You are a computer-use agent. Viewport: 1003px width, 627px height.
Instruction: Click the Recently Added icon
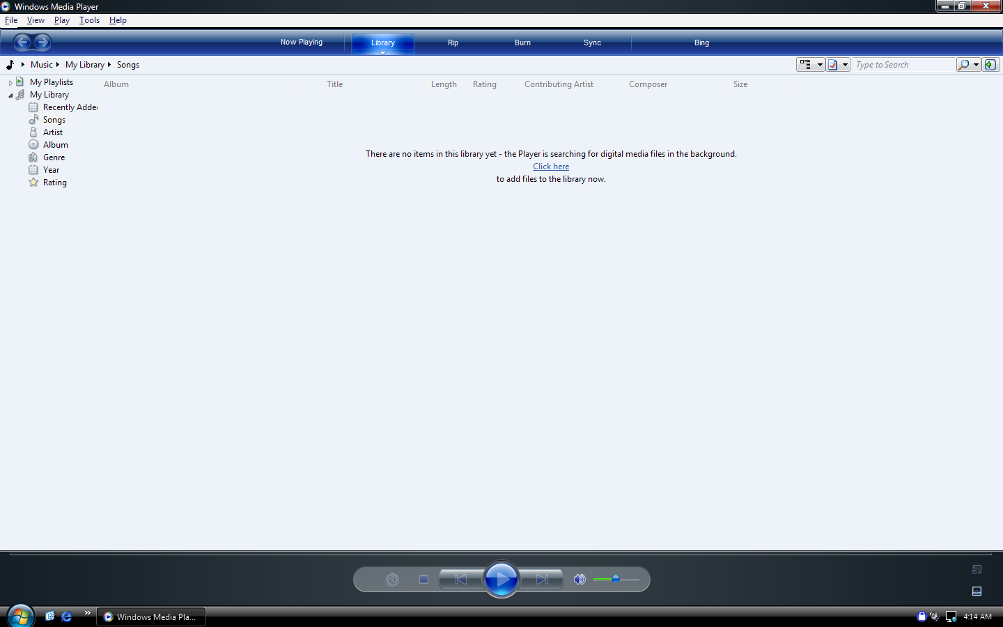click(x=33, y=107)
